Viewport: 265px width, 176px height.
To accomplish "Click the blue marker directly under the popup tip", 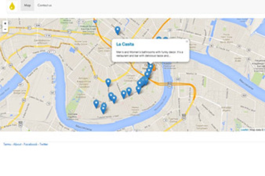I will coord(150,66).
